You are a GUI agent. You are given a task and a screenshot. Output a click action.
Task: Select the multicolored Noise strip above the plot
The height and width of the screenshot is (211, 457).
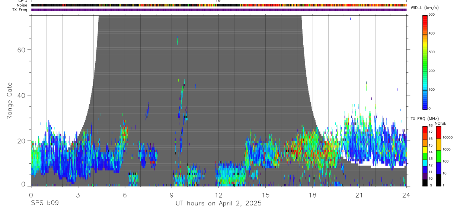(219, 5)
